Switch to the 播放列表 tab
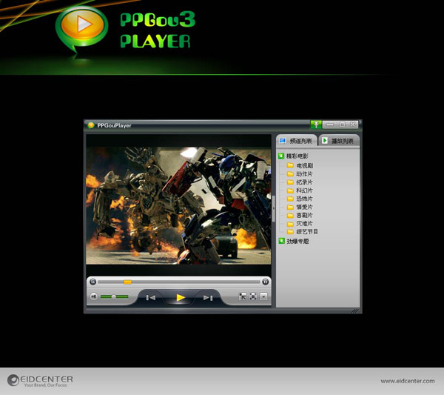The height and width of the screenshot is (395, 444). point(339,141)
